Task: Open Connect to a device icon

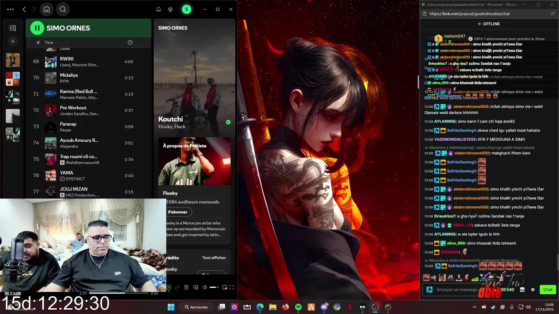Action: tap(196, 287)
